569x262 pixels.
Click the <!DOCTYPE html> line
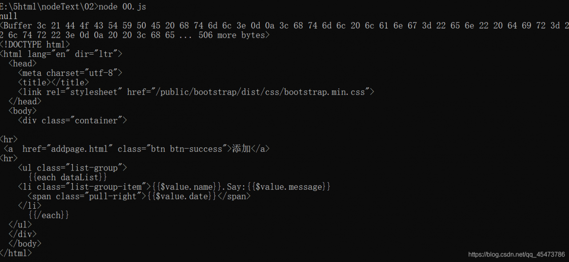pos(35,44)
